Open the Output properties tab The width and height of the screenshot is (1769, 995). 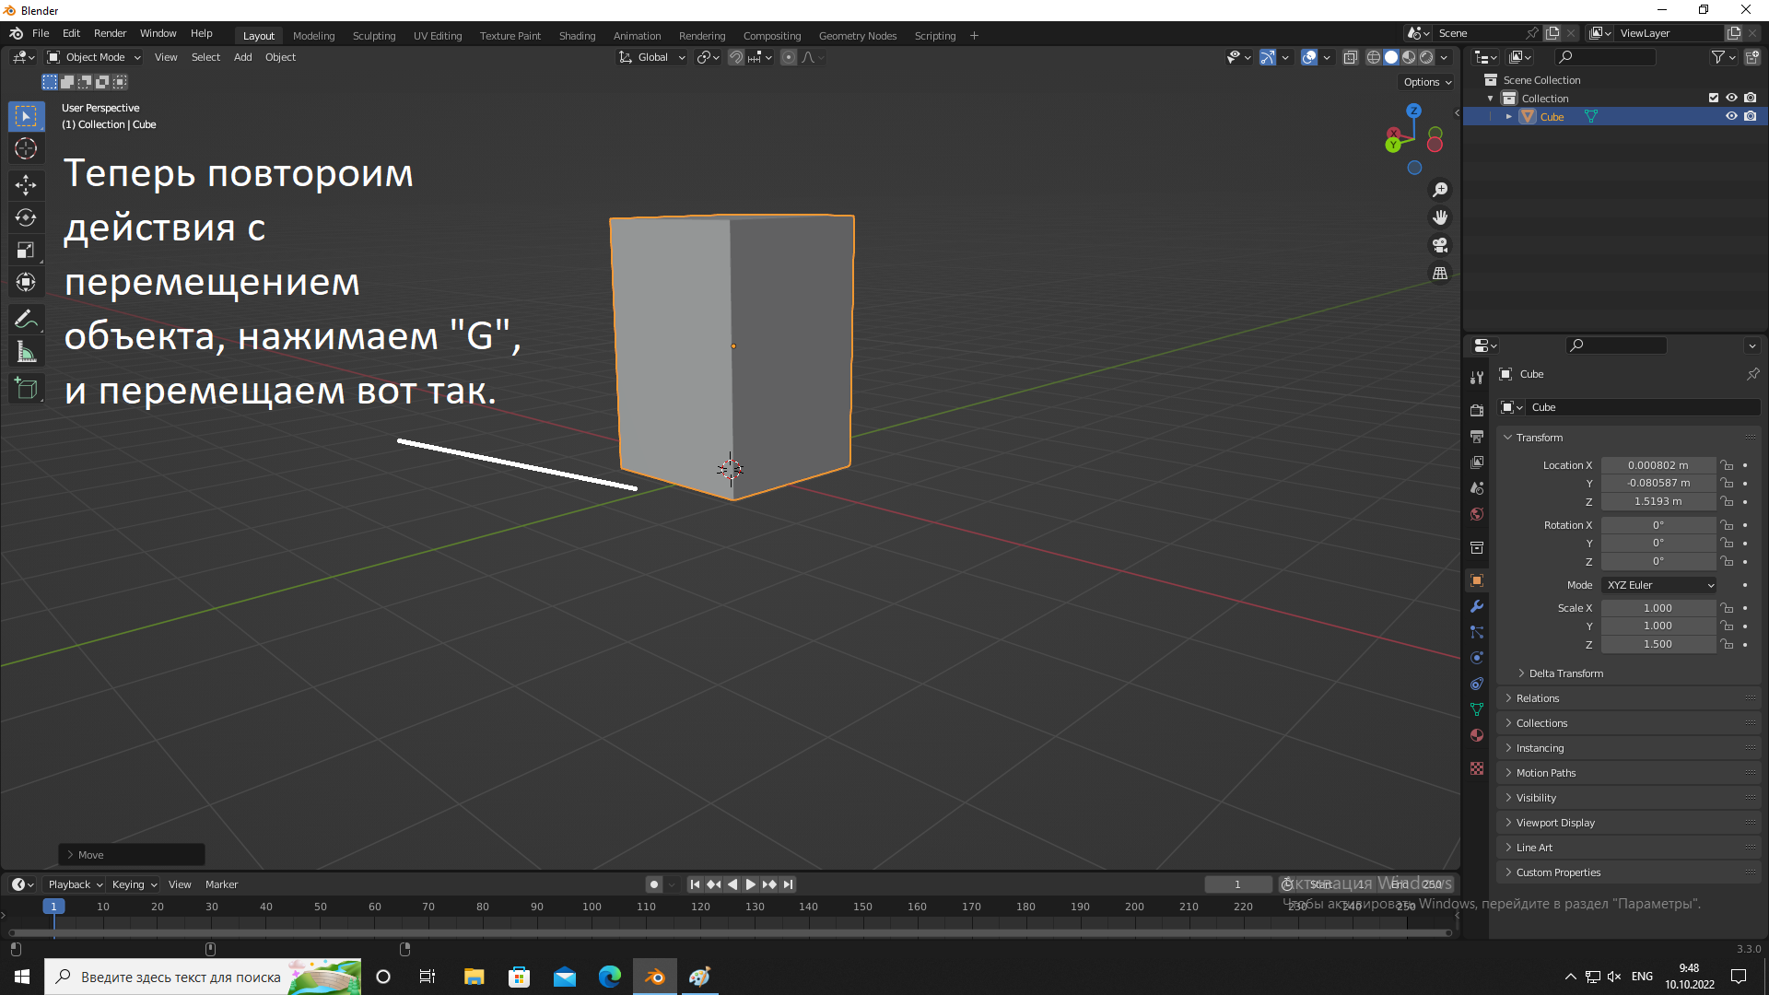coord(1477,436)
